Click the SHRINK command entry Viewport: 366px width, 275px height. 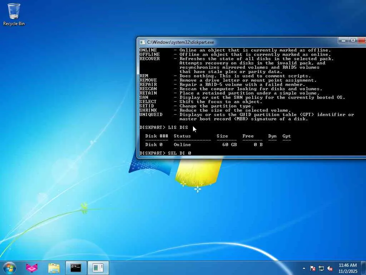click(148, 110)
